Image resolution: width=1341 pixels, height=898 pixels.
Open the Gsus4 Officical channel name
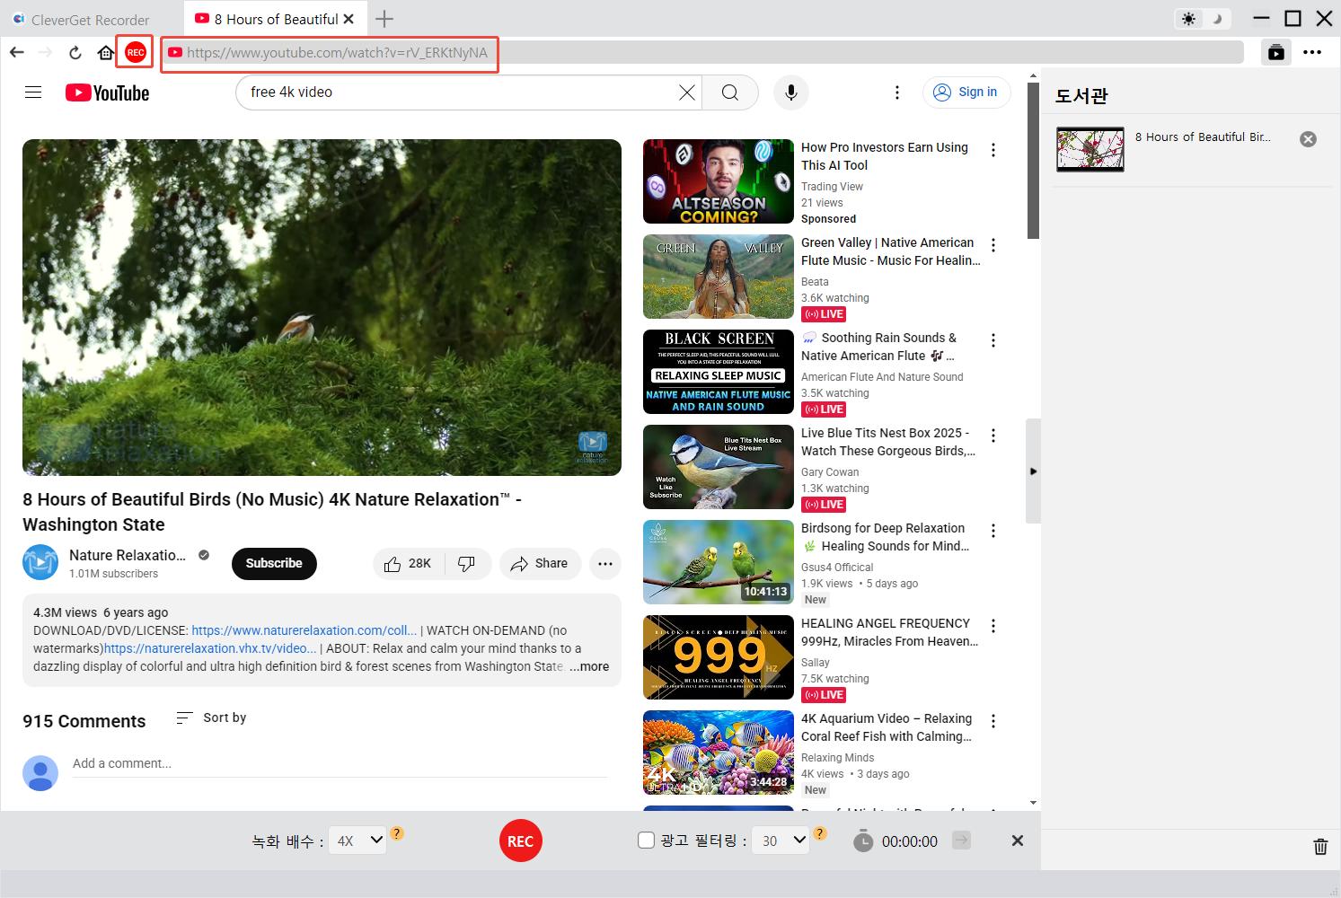click(x=837, y=568)
